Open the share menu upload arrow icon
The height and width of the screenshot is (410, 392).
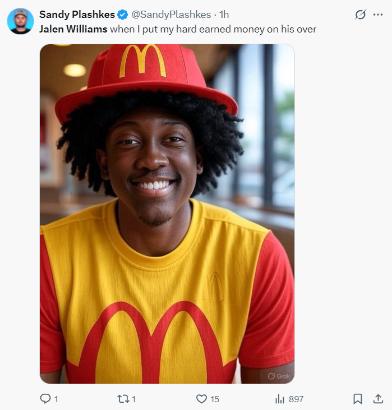377,399
